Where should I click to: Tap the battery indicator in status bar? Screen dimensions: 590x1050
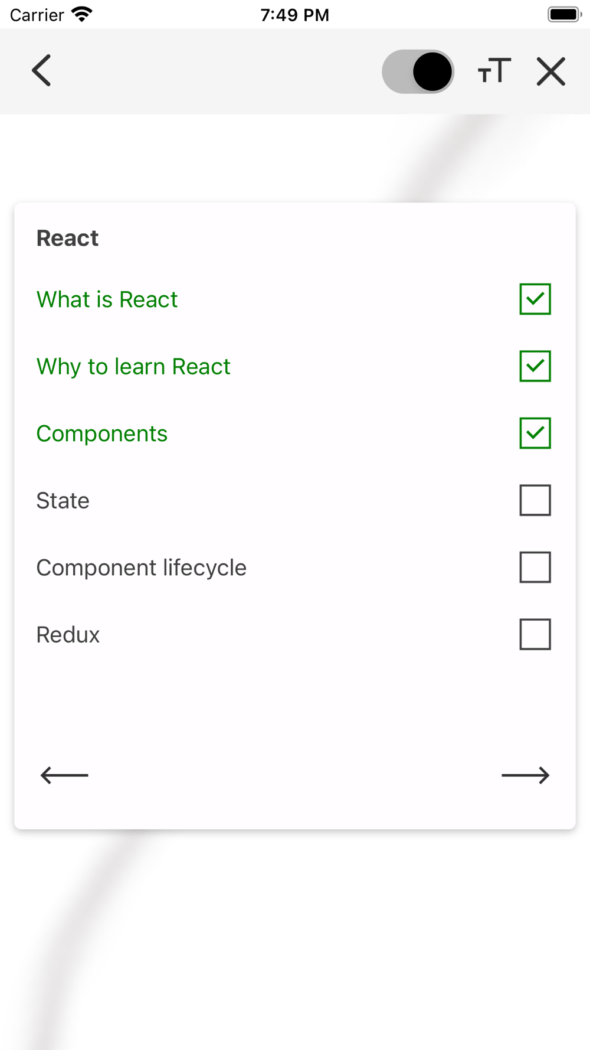564,14
